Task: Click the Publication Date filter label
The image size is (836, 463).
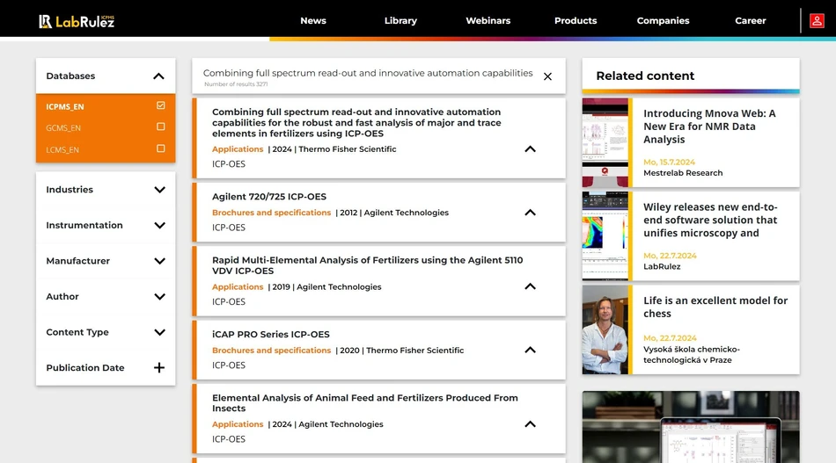Action: point(85,368)
